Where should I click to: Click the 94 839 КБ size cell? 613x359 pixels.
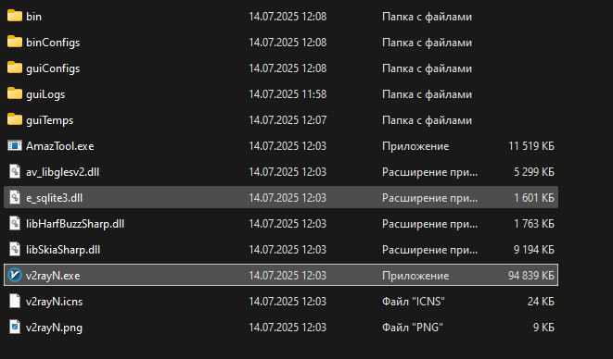[530, 276]
